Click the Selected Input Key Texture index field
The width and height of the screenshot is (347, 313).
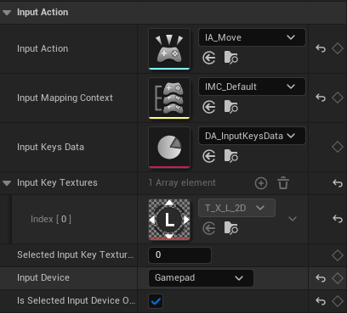(x=179, y=255)
